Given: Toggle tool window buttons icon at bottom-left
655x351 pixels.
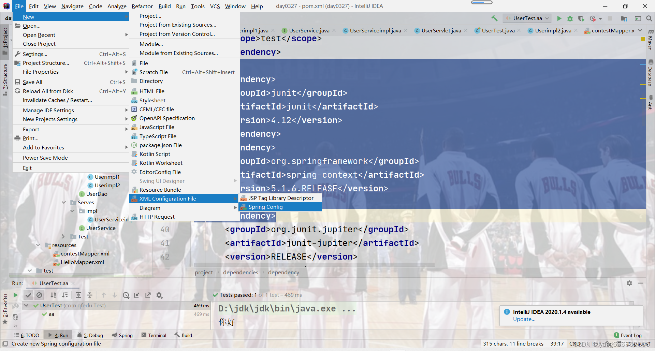Looking at the screenshot, I should coord(5,344).
